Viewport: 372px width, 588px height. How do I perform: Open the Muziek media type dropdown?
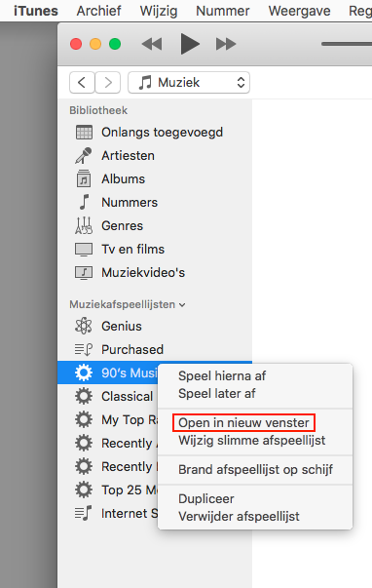click(189, 83)
